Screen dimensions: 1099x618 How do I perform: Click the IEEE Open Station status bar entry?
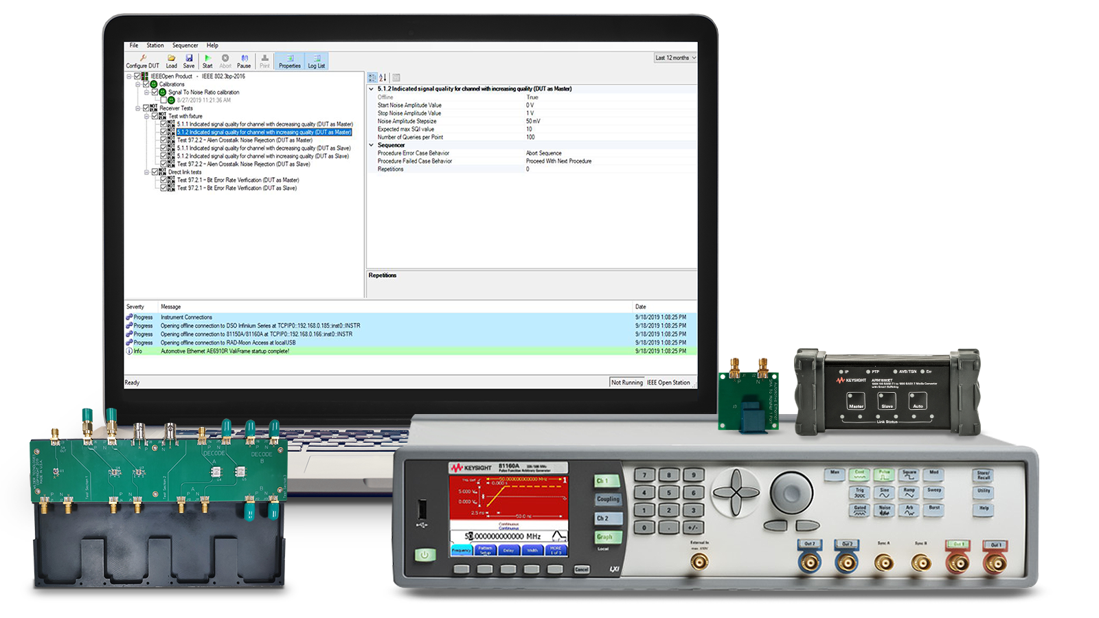[x=668, y=382]
